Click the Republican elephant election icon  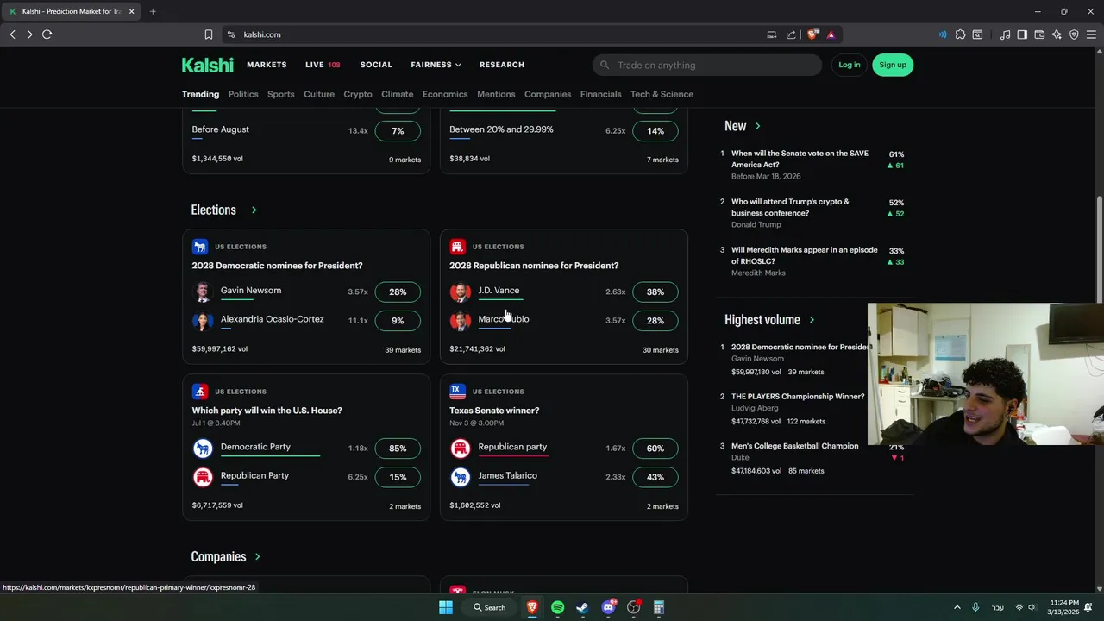(x=457, y=247)
